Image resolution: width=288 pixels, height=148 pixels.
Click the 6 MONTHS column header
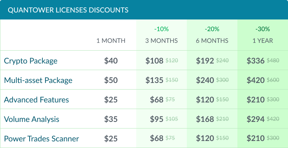(212, 41)
